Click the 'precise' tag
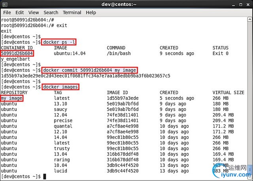Image resolution: width=253 pixels, height=181 pixels. [63, 121]
